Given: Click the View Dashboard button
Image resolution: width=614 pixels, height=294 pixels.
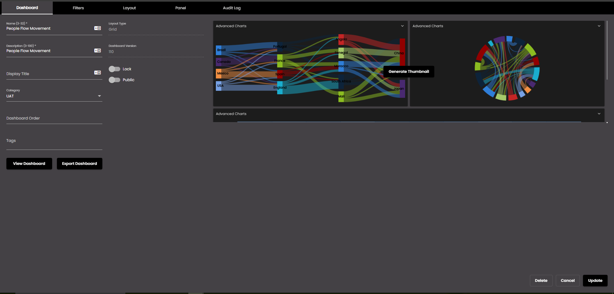Looking at the screenshot, I should (29, 164).
